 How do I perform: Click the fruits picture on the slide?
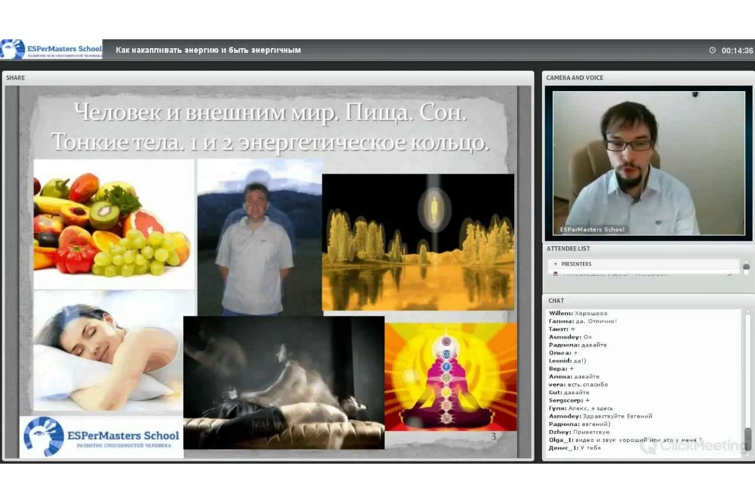click(x=114, y=224)
